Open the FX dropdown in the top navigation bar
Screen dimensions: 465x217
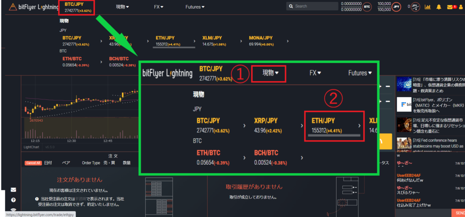[158, 6]
